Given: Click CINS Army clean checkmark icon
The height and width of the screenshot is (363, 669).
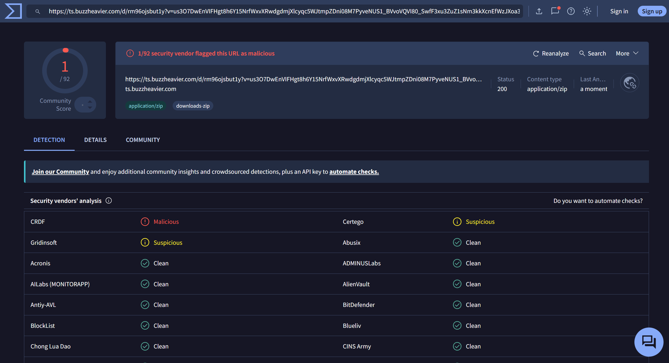Looking at the screenshot, I should click(457, 346).
